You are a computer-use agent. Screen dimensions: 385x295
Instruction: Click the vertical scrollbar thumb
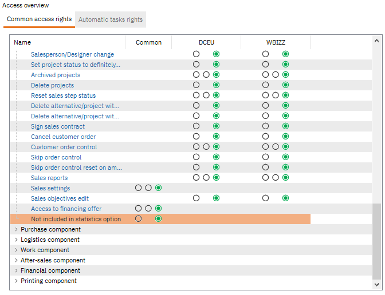[x=377, y=240]
